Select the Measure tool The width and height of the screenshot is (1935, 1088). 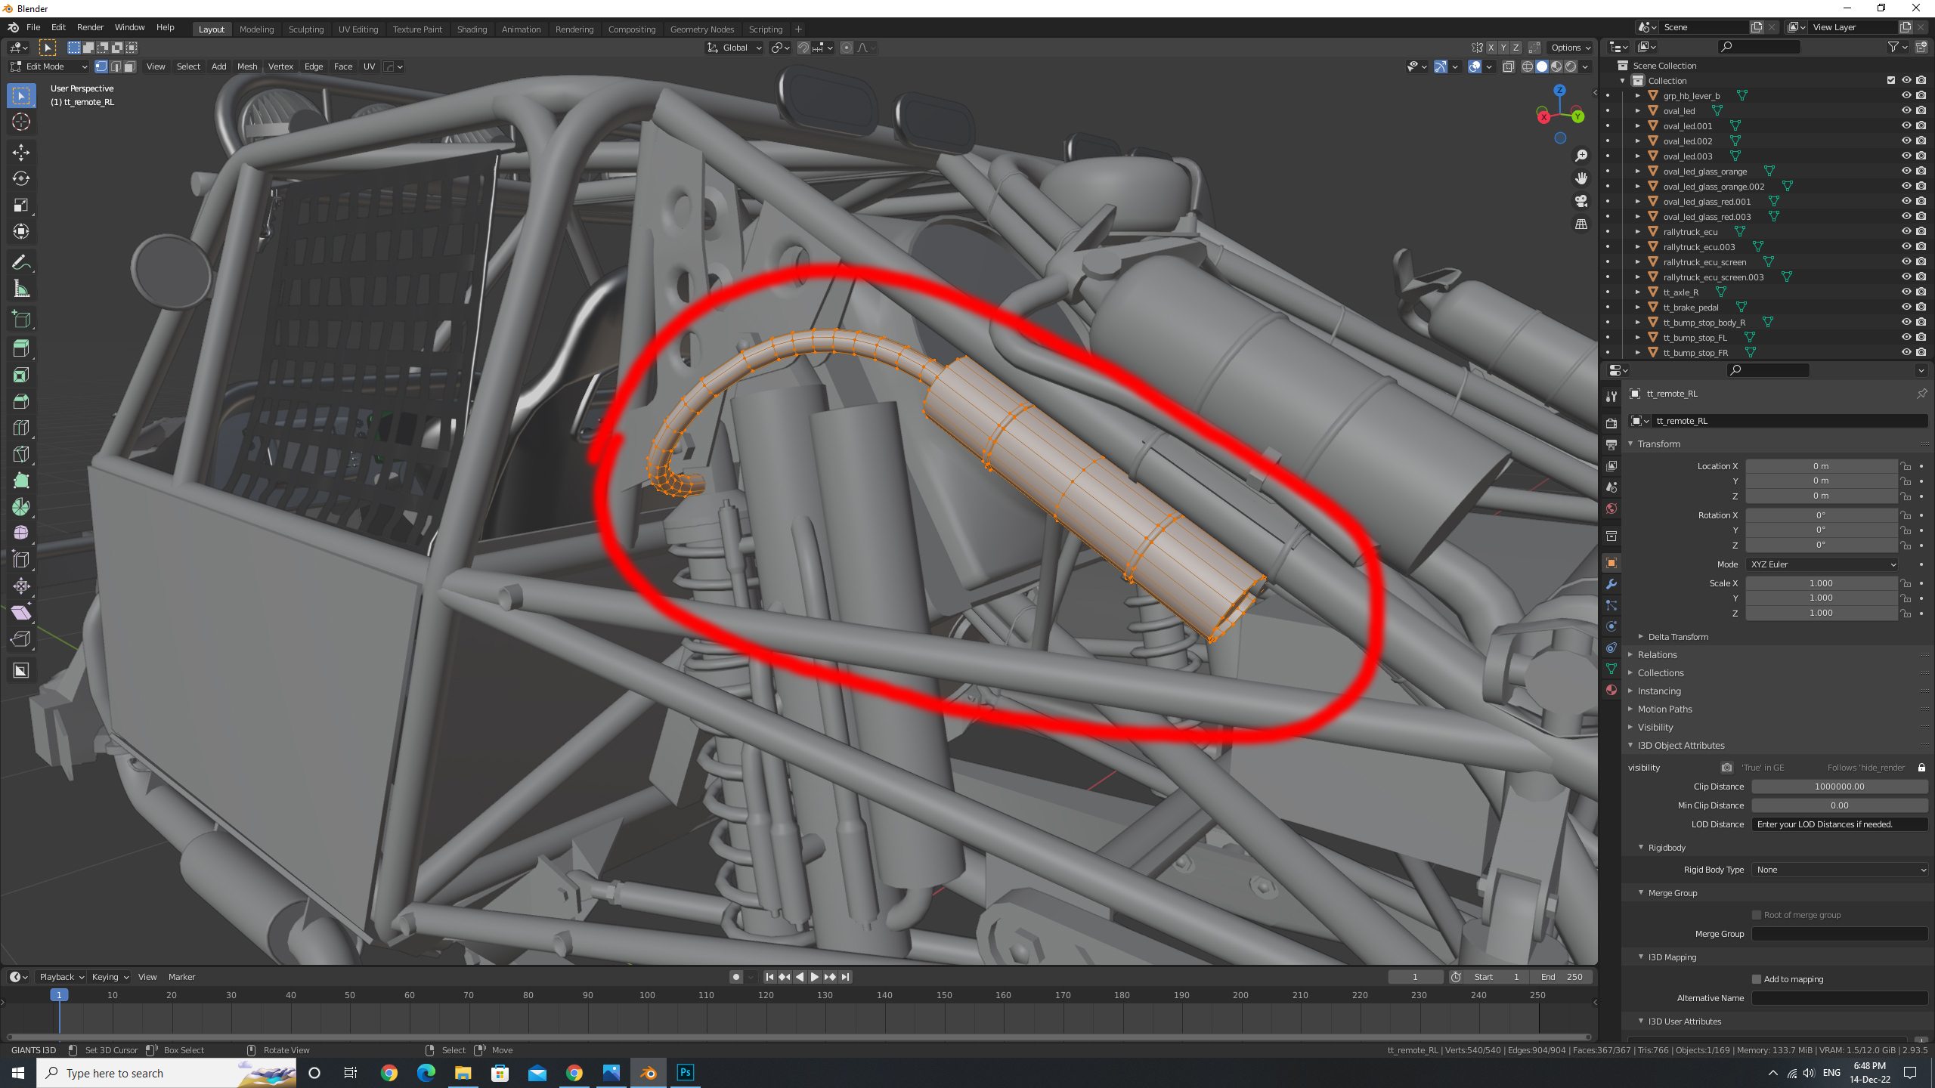(x=21, y=289)
